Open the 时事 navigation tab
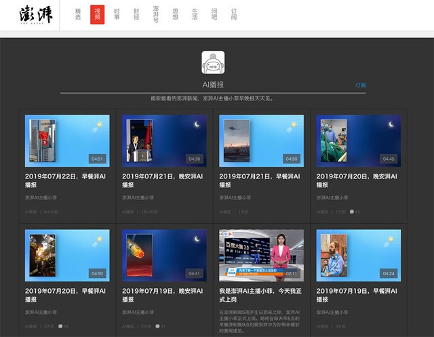 click(117, 14)
